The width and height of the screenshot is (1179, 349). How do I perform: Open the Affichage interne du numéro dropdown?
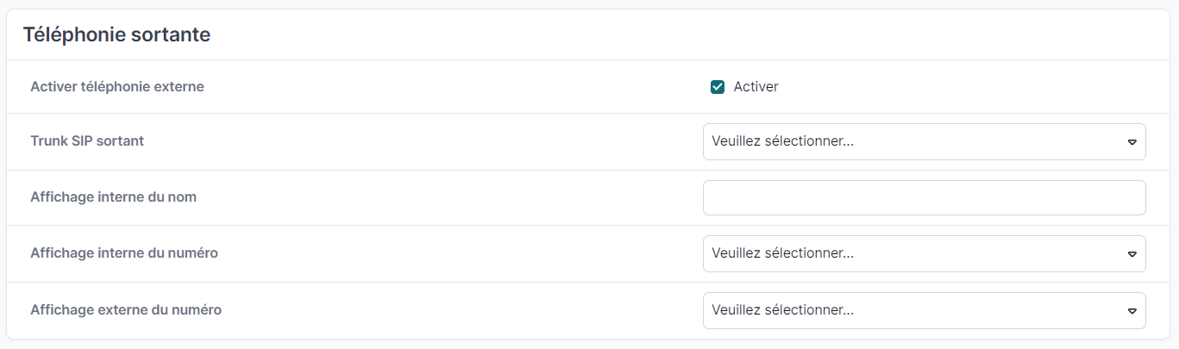tap(925, 253)
